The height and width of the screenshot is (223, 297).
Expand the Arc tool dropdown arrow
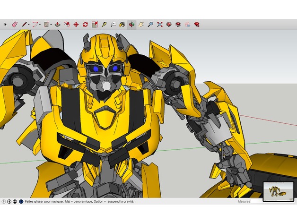[x=40, y=25]
